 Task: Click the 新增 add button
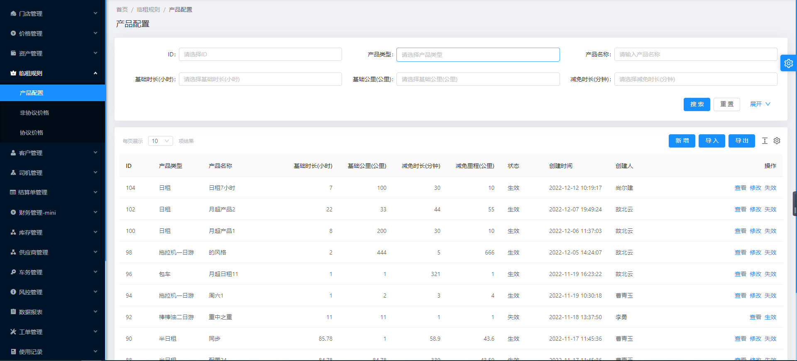[682, 141]
